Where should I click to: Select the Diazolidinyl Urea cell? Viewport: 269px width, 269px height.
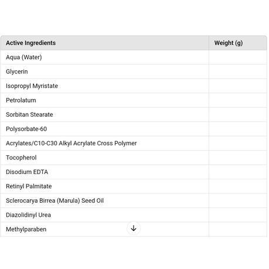pos(105,215)
